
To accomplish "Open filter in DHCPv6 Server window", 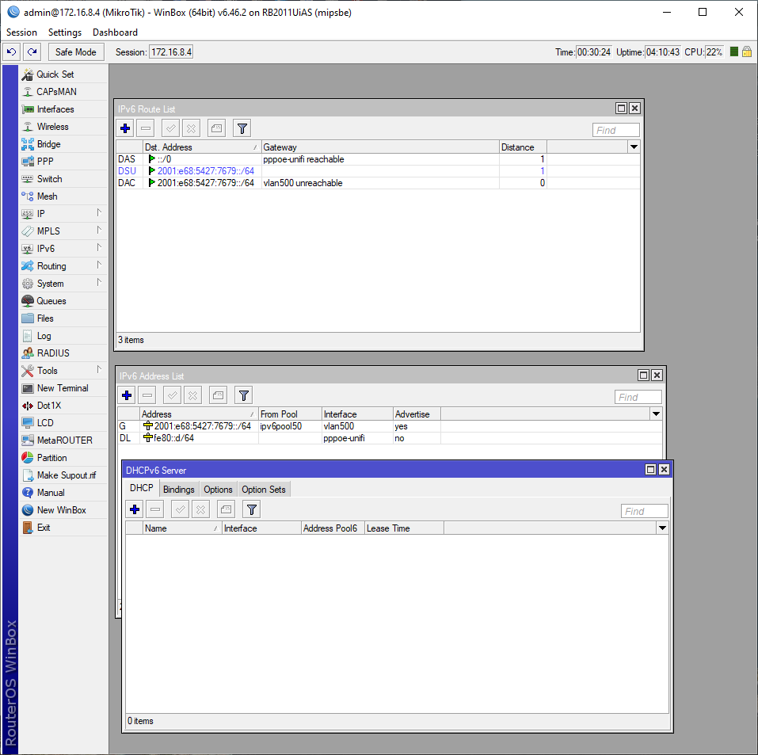I will (x=251, y=509).
